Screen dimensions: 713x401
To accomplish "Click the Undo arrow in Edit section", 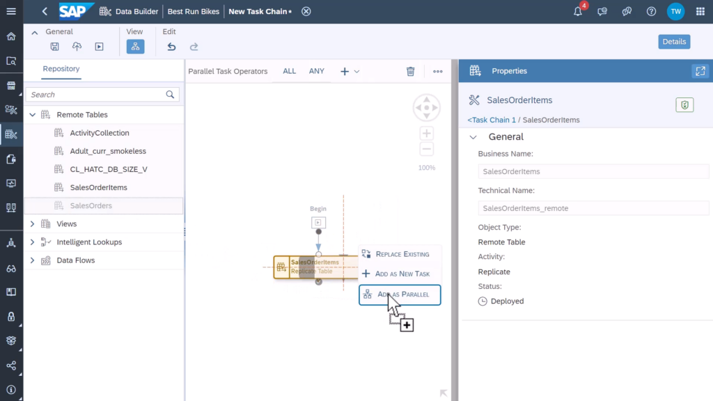I will point(171,47).
